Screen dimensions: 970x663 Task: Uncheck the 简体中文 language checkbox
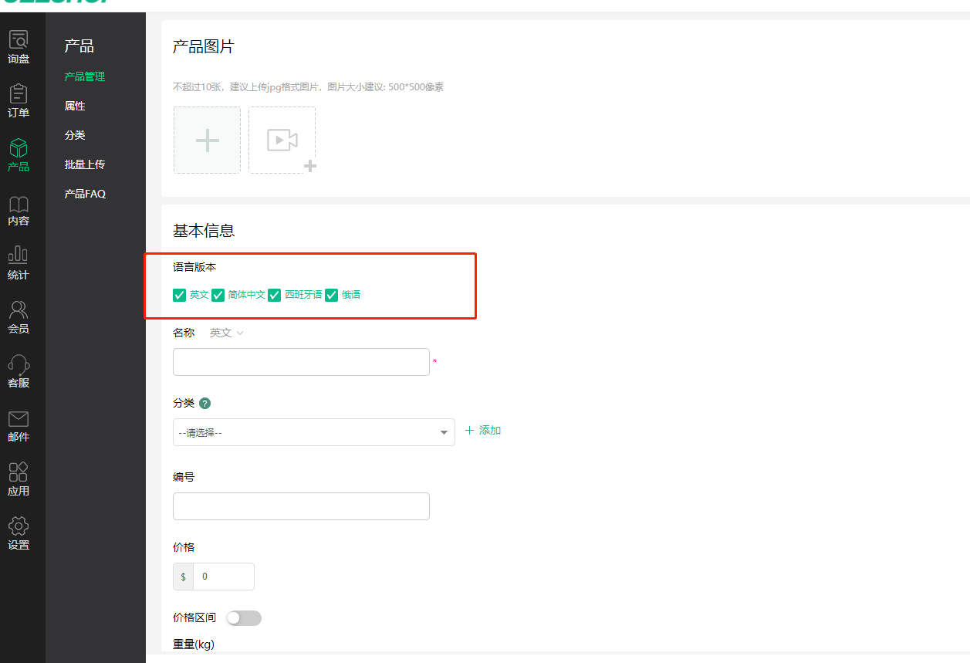218,295
